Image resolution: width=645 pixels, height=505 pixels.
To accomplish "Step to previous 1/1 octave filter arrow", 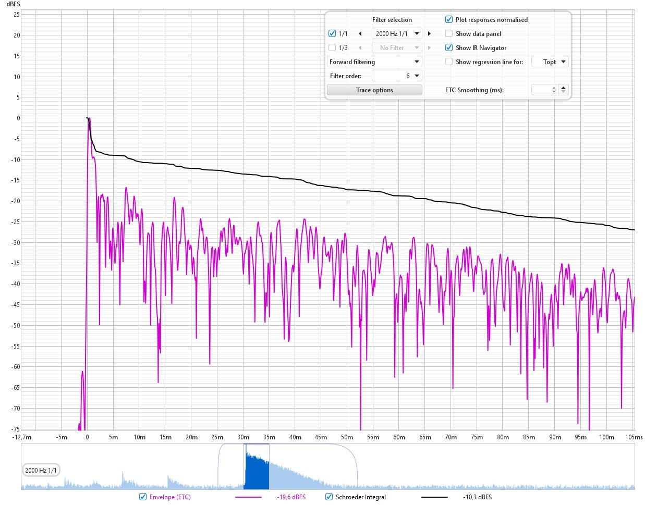I will [x=360, y=34].
